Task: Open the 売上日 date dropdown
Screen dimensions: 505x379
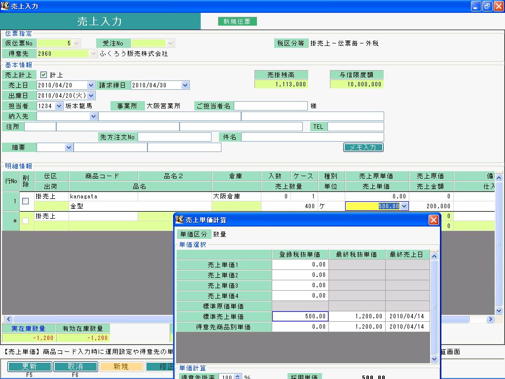Action: [91, 85]
